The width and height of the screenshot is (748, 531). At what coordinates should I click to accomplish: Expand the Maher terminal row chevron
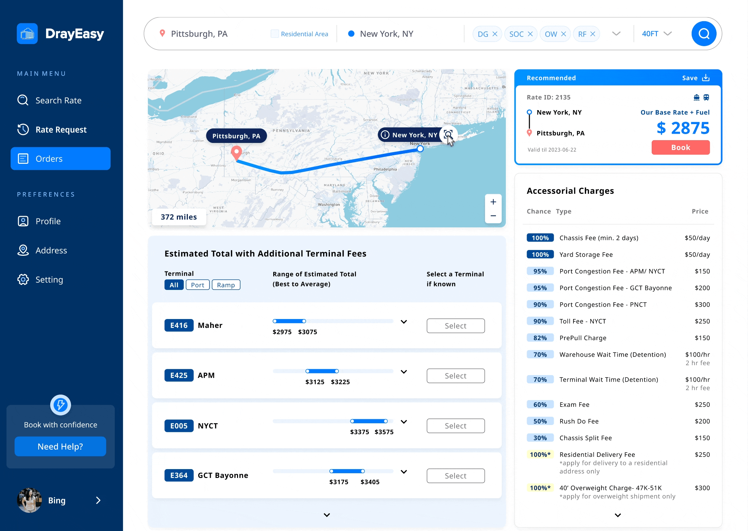coord(404,322)
